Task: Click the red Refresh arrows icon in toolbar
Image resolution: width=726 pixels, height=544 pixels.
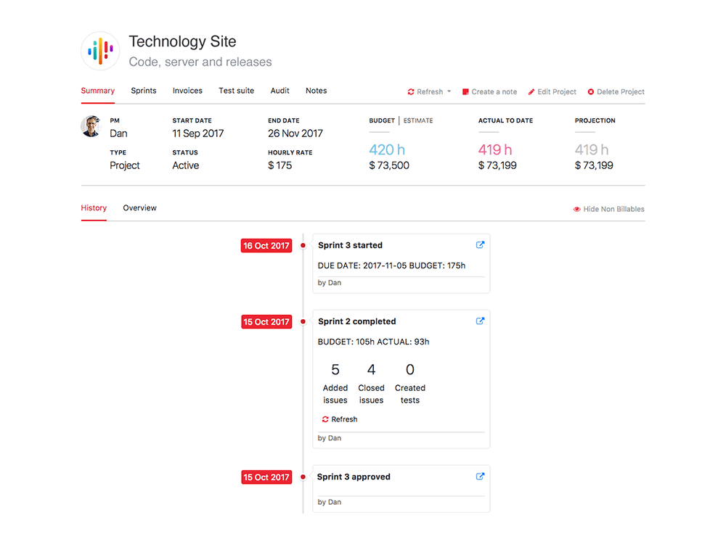Action: pos(411,91)
